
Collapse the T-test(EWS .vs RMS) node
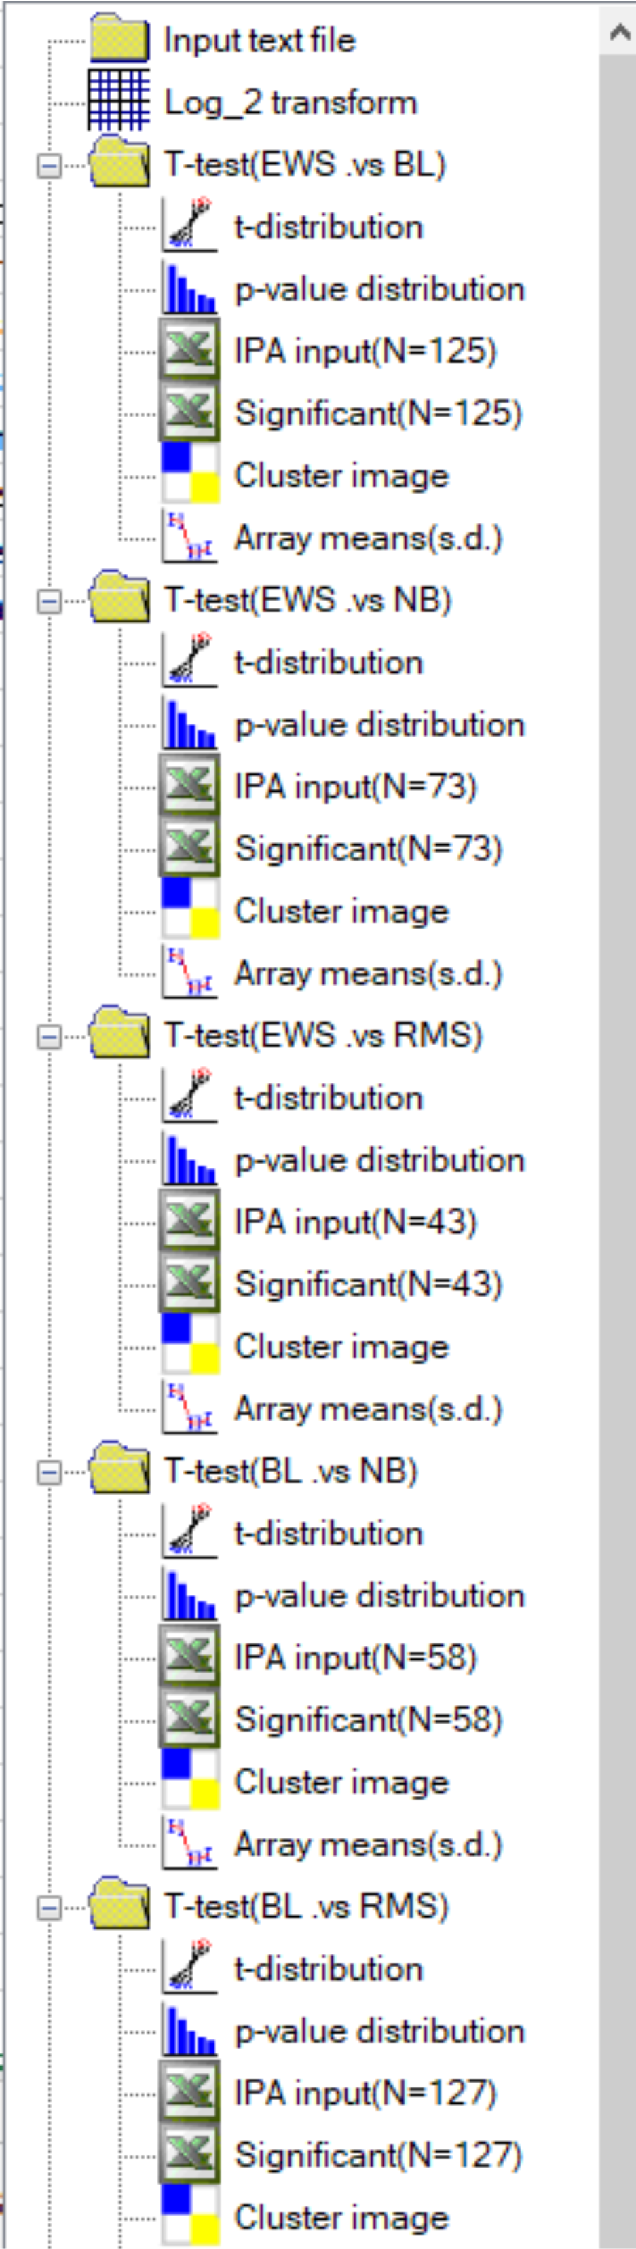[x=50, y=1035]
